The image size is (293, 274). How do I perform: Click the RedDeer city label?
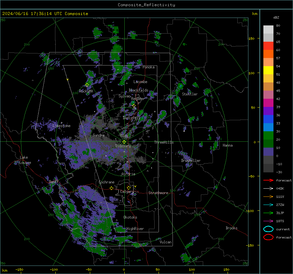(x=138, y=99)
